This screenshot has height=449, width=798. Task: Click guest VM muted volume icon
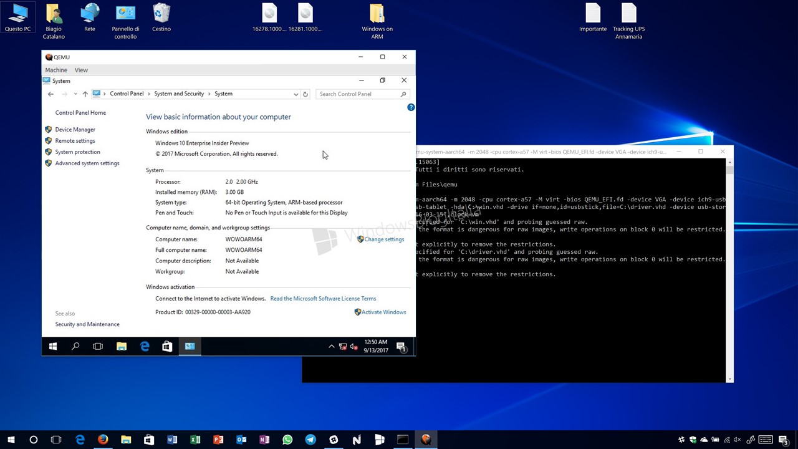click(x=353, y=347)
